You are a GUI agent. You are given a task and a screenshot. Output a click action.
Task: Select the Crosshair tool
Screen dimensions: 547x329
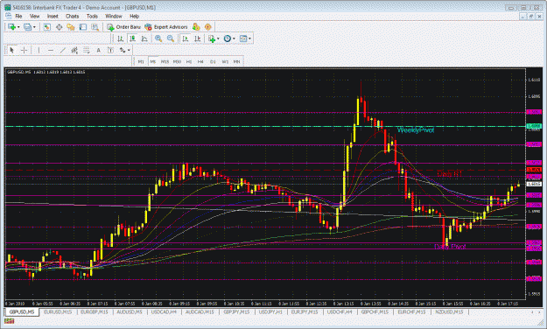tap(24, 50)
